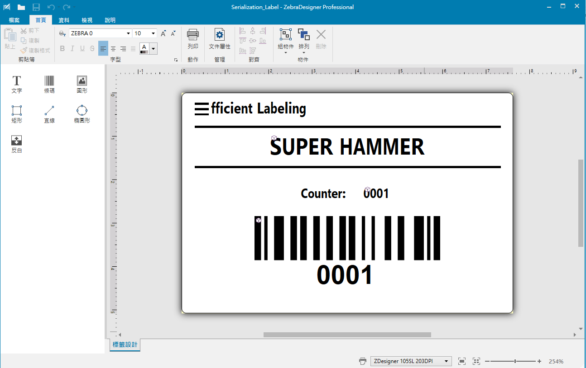The image size is (586, 368).
Task: Open the font size 10 dropdown
Action: 154,33
